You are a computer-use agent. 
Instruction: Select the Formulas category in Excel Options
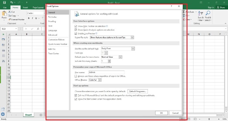[x=52, y=17]
